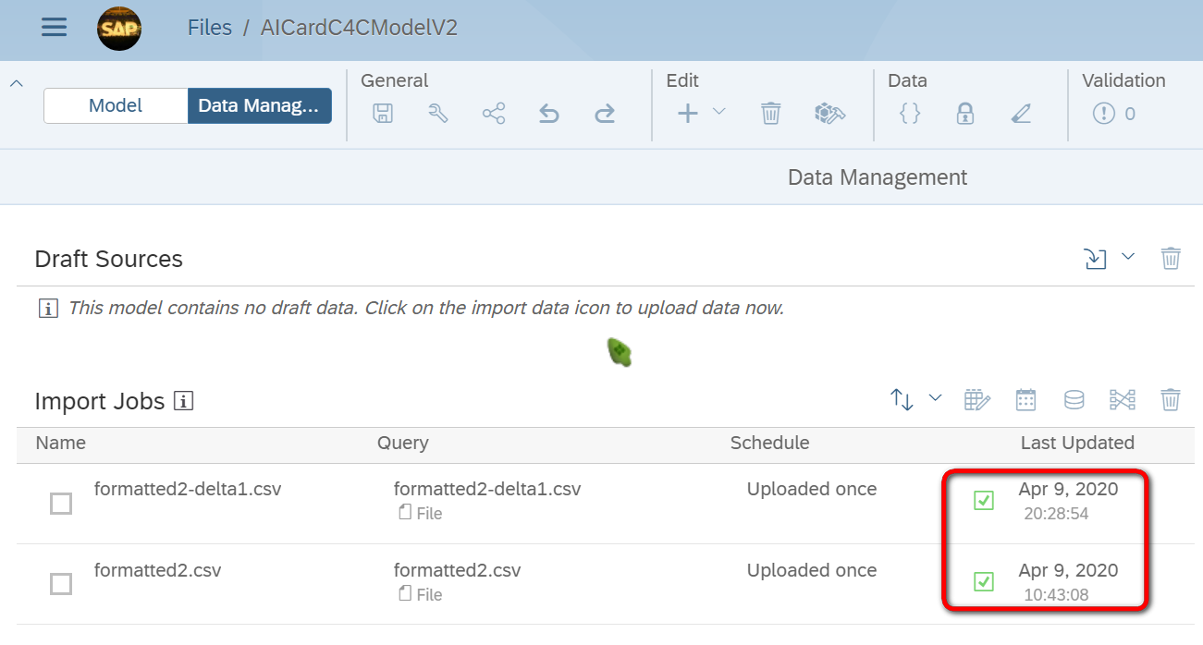Click the Import Jobs delete trash icon

(x=1171, y=400)
